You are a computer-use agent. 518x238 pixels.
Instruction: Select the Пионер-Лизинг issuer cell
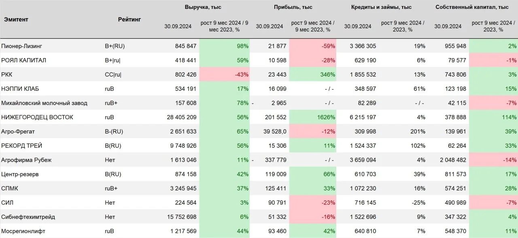[21, 46]
